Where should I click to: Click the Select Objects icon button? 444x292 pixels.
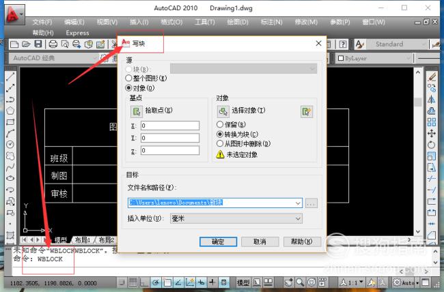pos(223,111)
